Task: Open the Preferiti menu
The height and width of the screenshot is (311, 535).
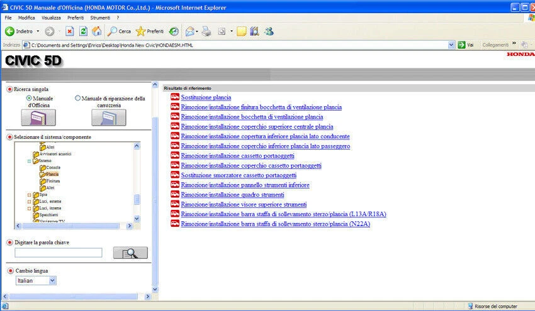Action: click(76, 18)
